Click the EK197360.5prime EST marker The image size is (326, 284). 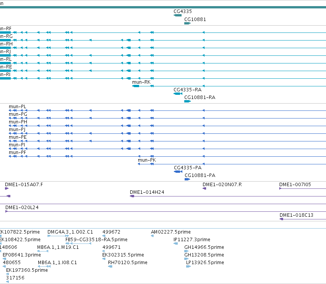pos(8,274)
